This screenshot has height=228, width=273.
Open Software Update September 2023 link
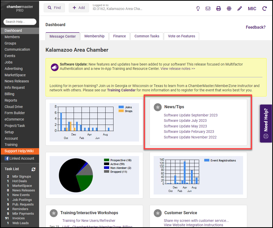(x=190, y=115)
